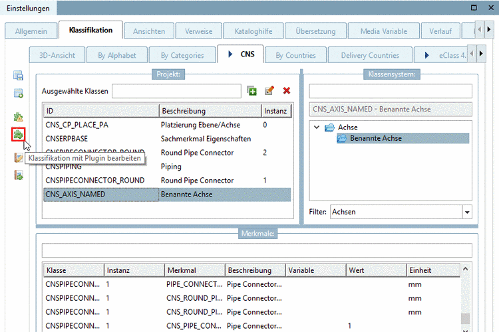Sort Merkmale table by Variable column
Screen dimensions: 499x332
[x=315, y=270]
